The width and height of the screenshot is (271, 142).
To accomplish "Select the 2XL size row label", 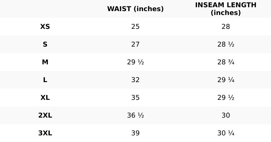I will point(45,115).
